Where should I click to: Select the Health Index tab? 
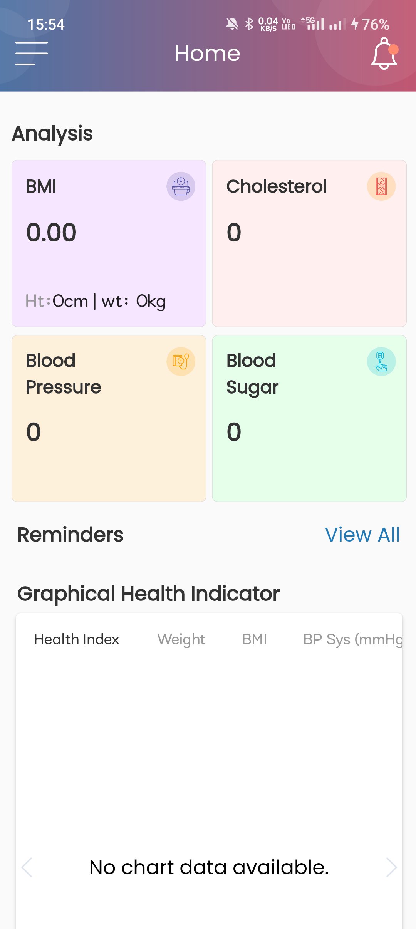click(x=77, y=639)
